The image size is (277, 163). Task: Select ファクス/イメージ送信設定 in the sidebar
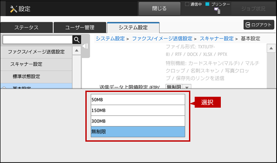pyautogui.click(x=36, y=52)
